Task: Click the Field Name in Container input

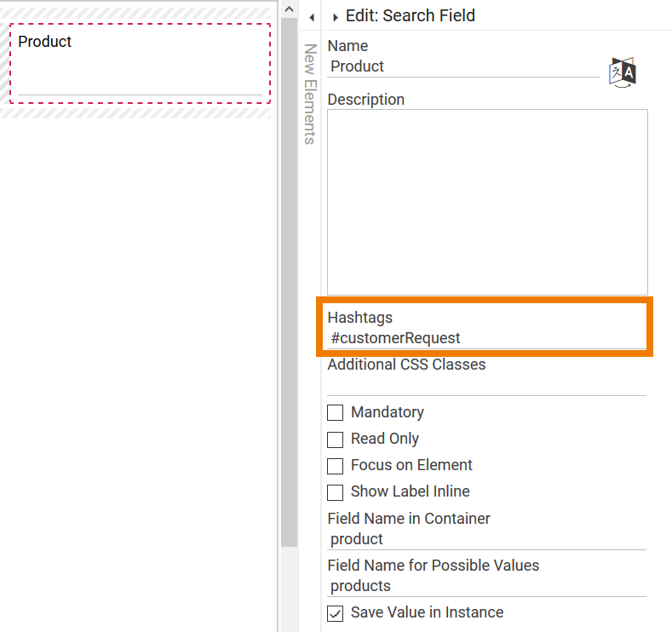Action: [486, 539]
